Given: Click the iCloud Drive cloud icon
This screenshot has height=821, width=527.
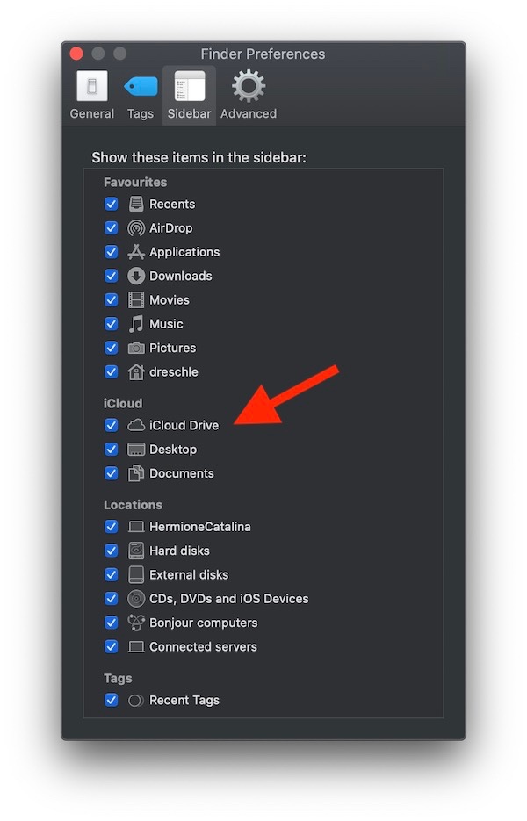Looking at the screenshot, I should click(135, 425).
